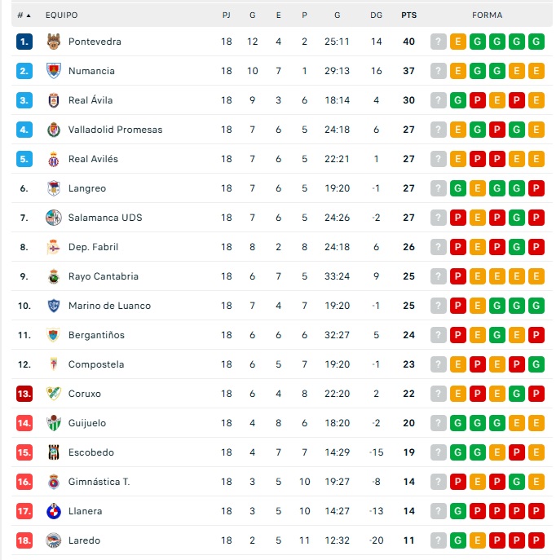
Task: Click the Guijuelo club crest
Action: [53, 423]
